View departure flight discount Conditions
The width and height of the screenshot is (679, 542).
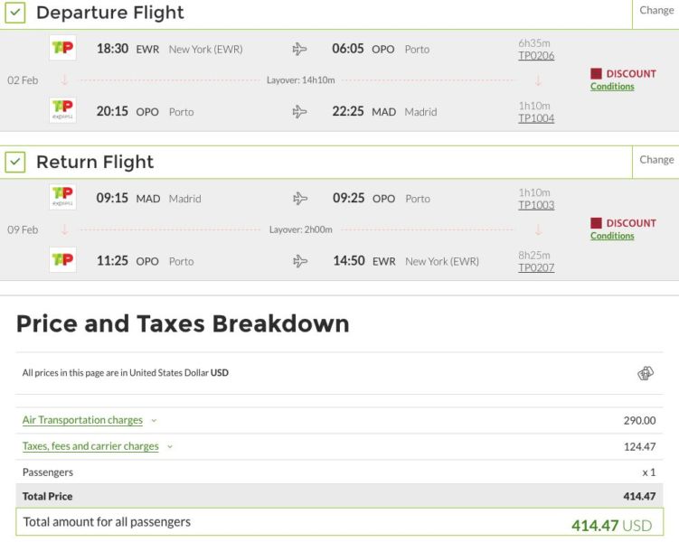[612, 87]
